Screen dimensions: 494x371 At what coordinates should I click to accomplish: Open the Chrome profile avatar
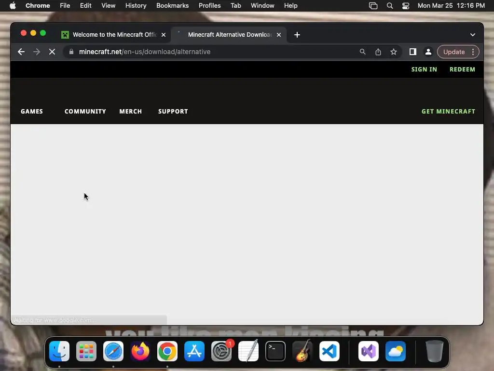[x=428, y=52]
